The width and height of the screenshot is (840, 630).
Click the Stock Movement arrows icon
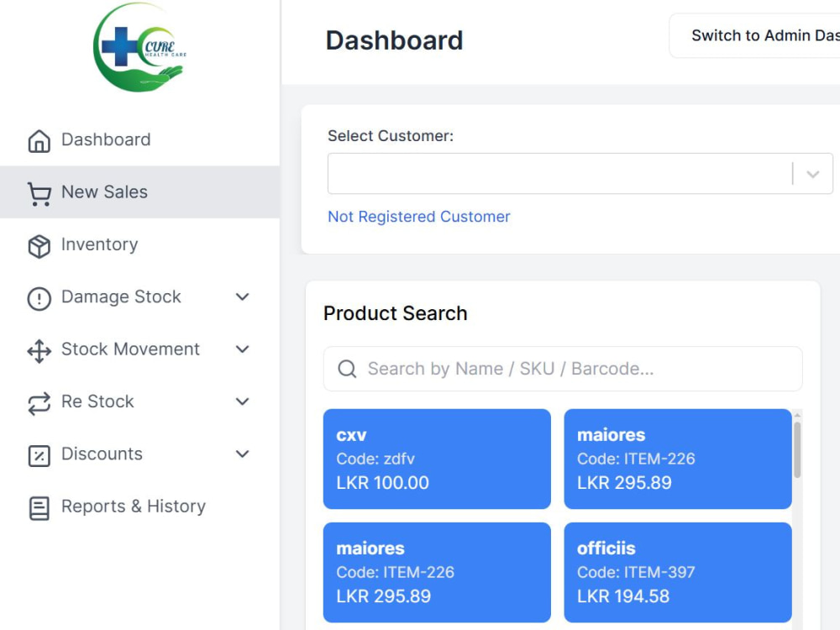point(39,351)
